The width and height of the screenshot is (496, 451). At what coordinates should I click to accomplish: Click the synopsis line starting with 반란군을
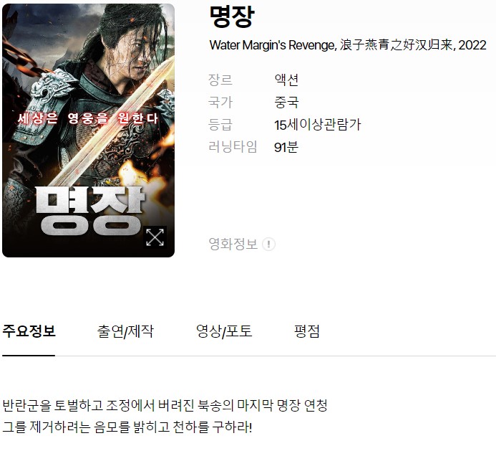165,405
